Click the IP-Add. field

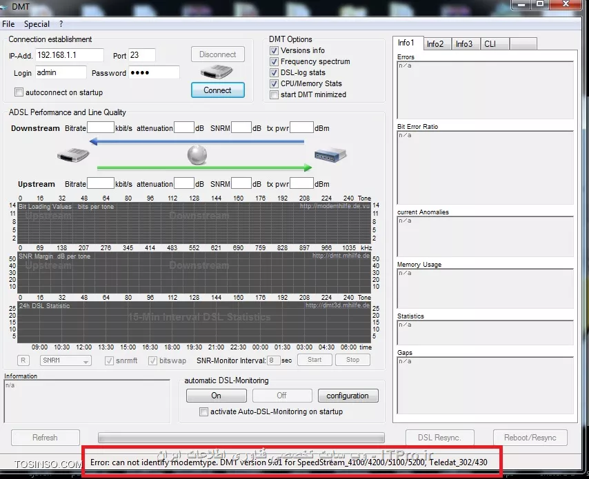[70, 55]
